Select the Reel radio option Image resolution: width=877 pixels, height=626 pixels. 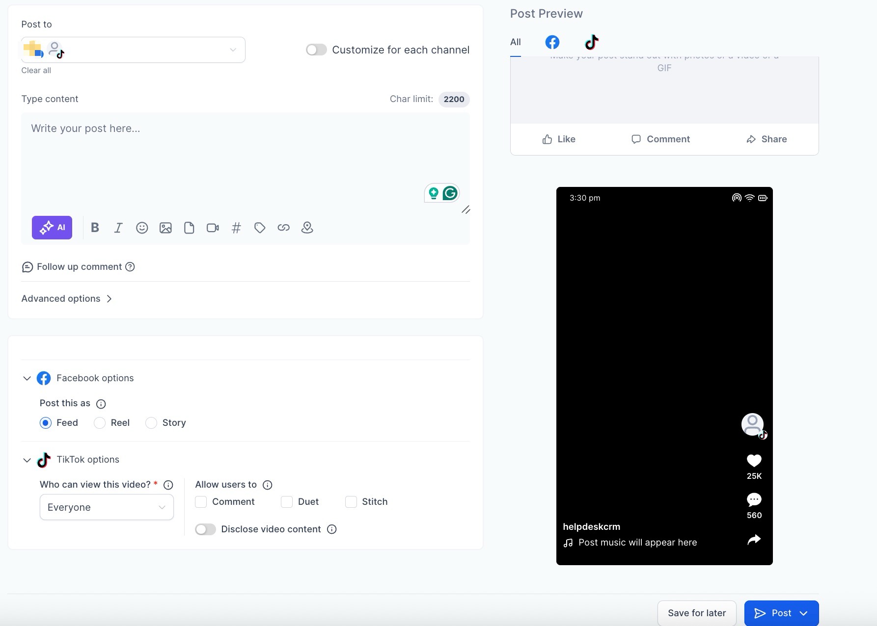point(100,423)
